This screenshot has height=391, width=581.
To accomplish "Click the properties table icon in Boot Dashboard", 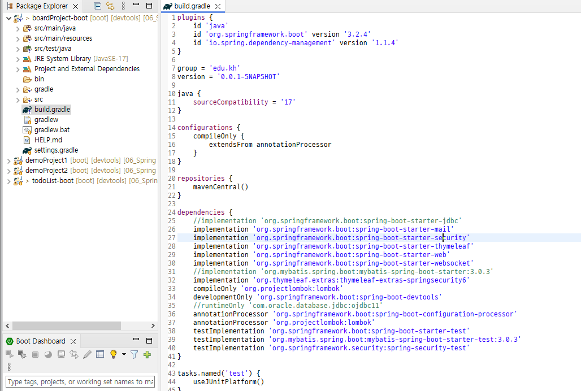I will 100,354.
